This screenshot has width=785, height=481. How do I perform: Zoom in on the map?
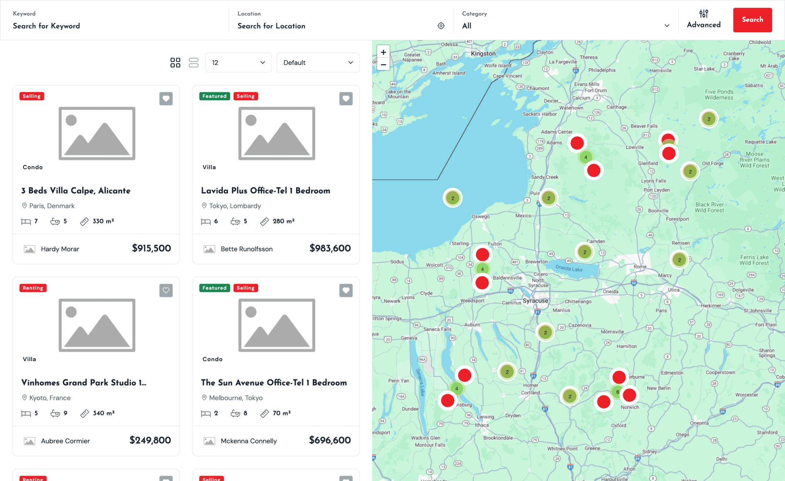[383, 52]
